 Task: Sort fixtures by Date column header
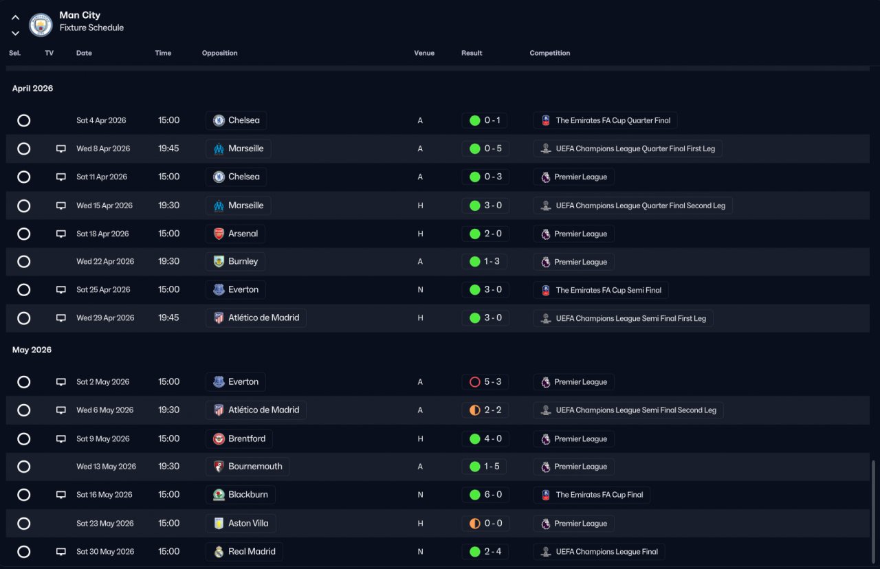[x=84, y=53]
